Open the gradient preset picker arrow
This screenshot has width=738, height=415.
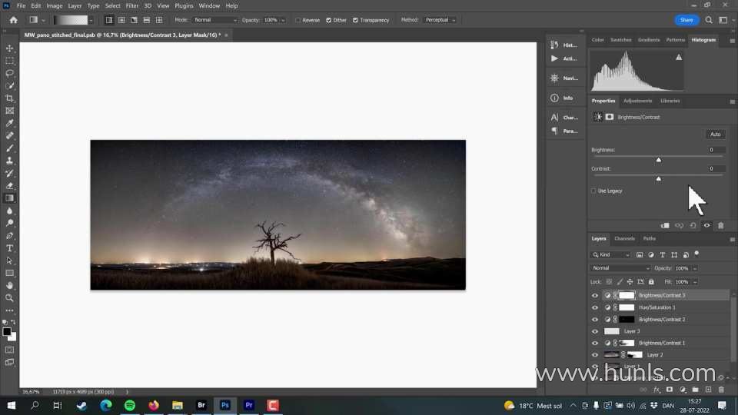click(x=91, y=20)
